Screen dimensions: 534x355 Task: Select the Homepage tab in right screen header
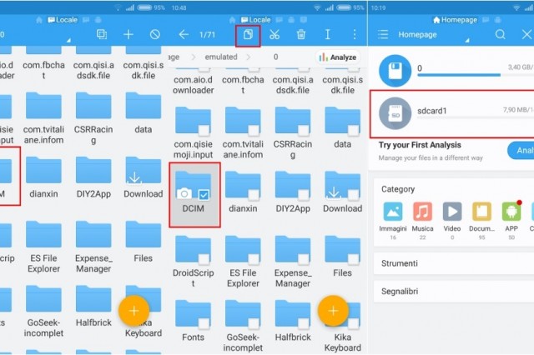click(455, 20)
